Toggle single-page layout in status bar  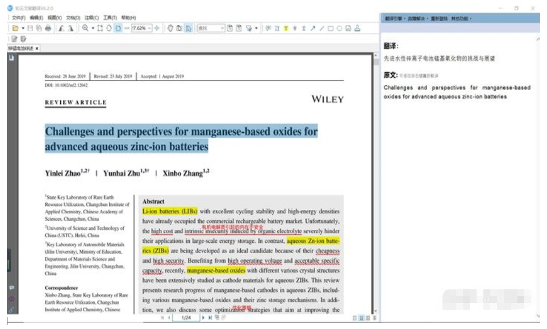(354, 318)
